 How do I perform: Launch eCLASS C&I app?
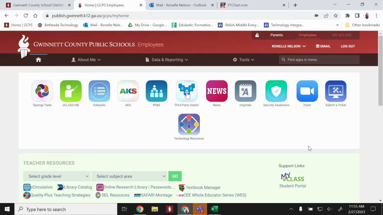[71, 91]
